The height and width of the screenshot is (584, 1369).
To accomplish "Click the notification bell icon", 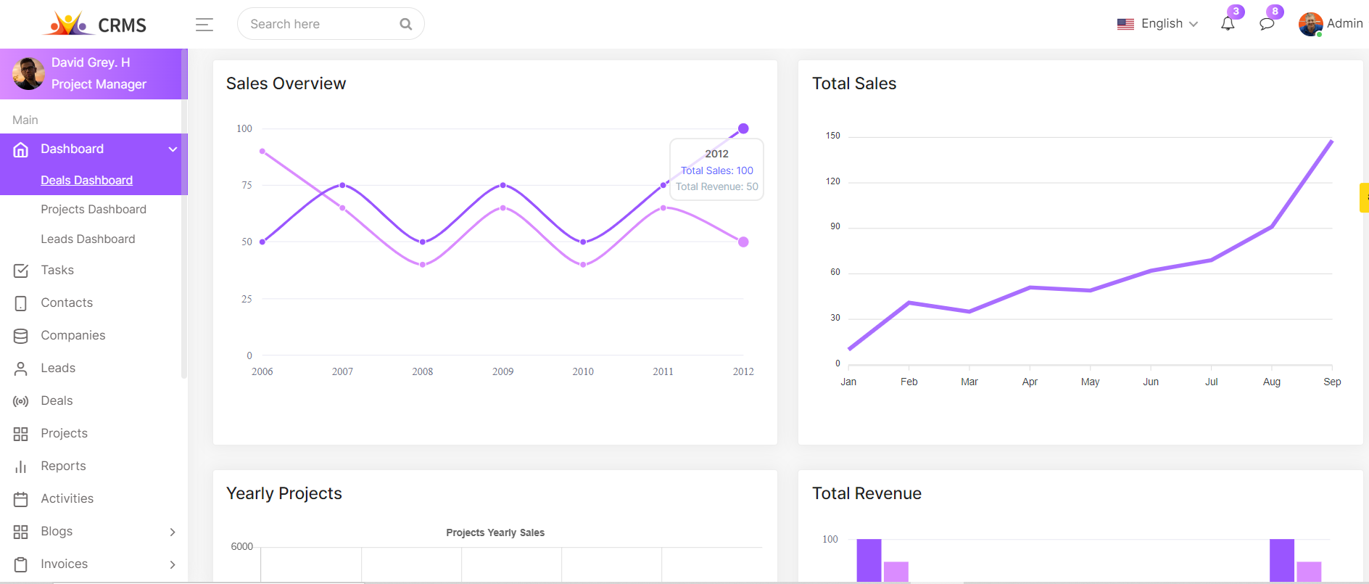I will (x=1227, y=24).
